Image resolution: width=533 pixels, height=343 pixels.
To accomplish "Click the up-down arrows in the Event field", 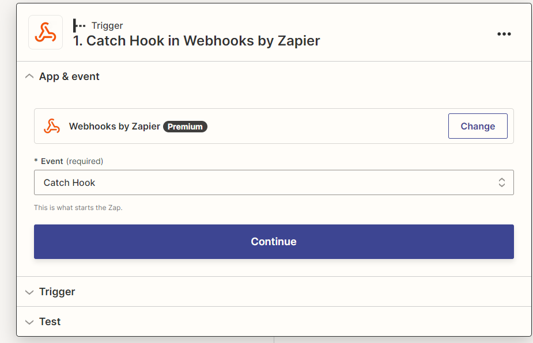I will 502,182.
